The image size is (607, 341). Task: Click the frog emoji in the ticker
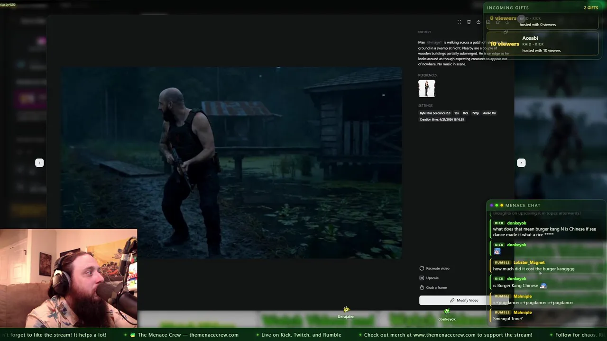point(133,335)
